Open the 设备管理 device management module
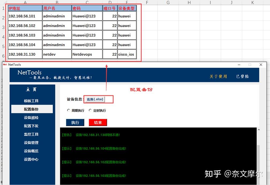Image resolution: width=270 pixels, height=185 pixels. coord(31,143)
